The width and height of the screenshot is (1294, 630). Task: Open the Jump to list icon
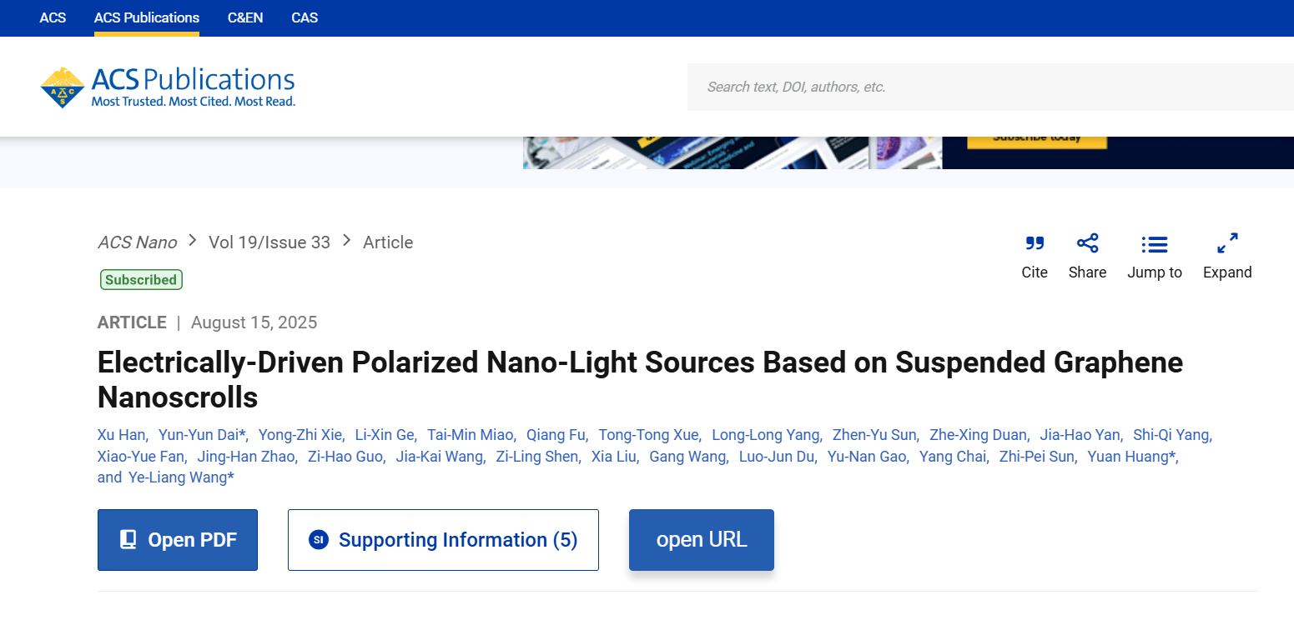[x=1155, y=244]
